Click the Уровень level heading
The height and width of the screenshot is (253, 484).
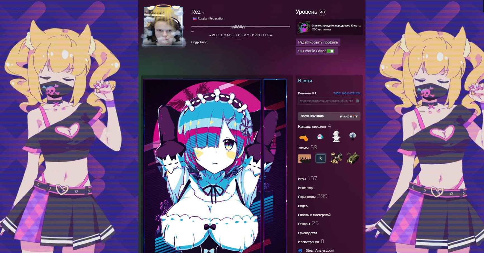(x=306, y=12)
